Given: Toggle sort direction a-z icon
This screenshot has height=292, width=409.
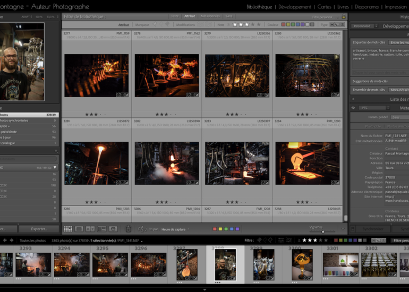Looking at the screenshot, I should [x=142, y=229].
